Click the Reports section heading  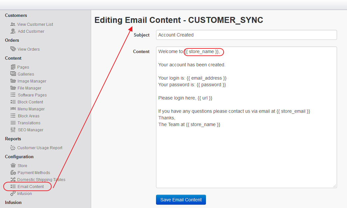tap(13, 139)
